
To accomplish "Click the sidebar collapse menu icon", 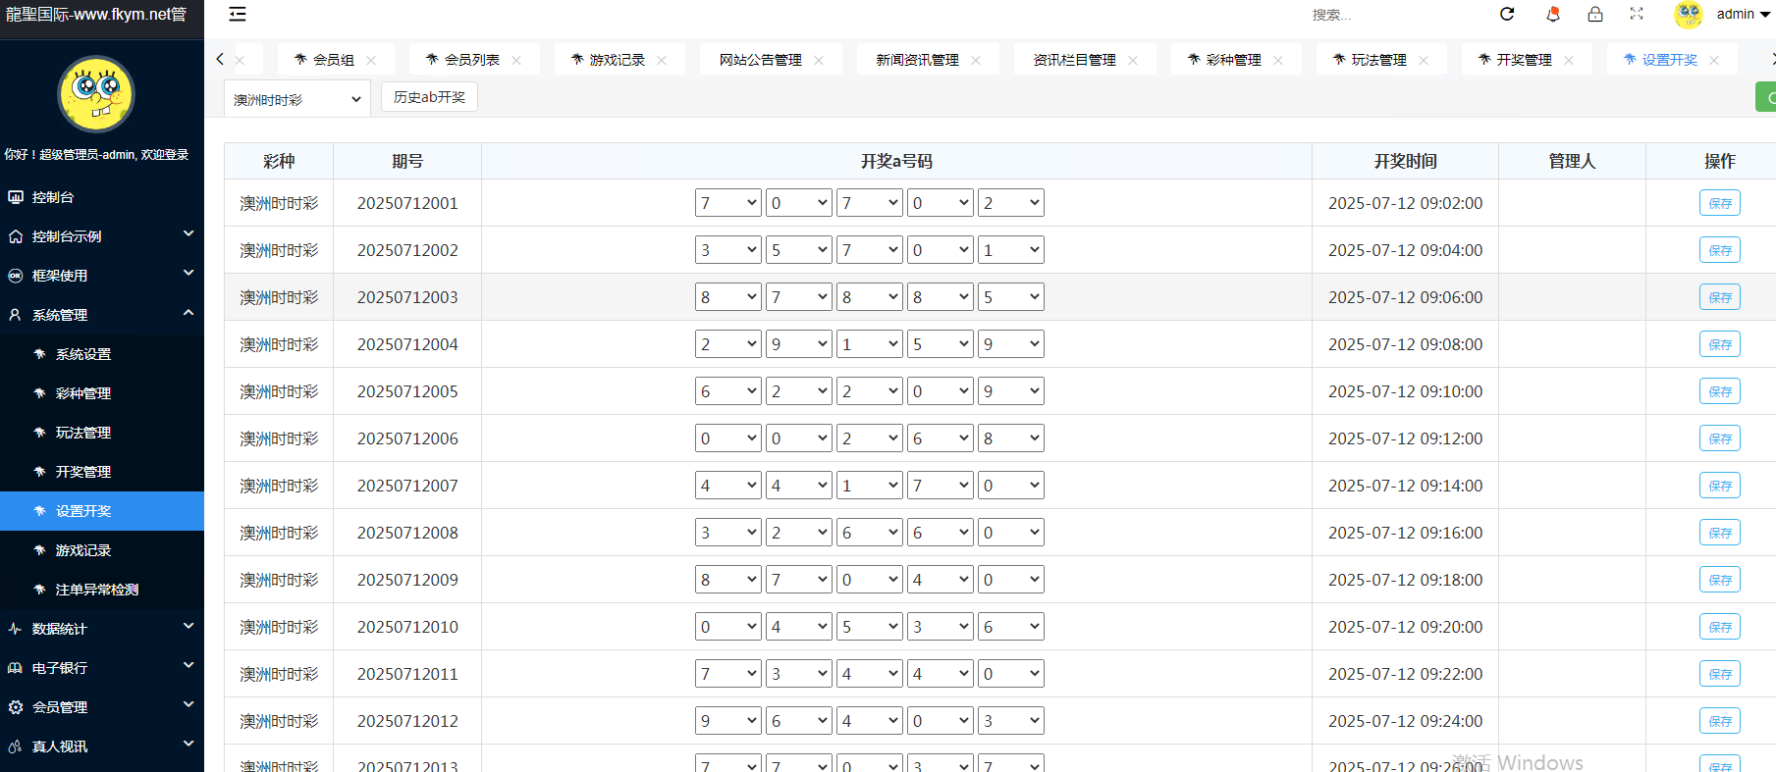I will [238, 15].
